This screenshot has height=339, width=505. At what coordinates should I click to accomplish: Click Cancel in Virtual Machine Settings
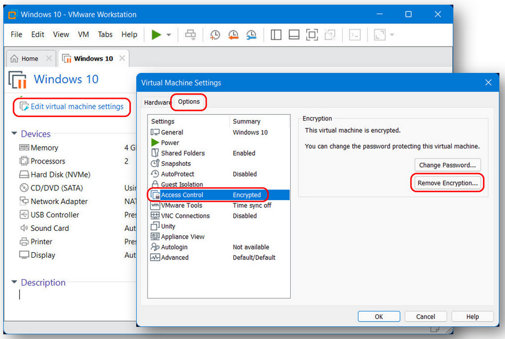click(x=425, y=317)
